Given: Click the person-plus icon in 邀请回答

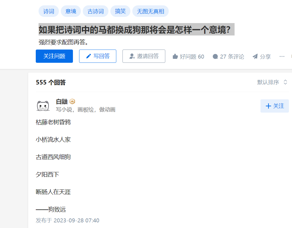Looking at the screenshot, I should click(132, 56).
